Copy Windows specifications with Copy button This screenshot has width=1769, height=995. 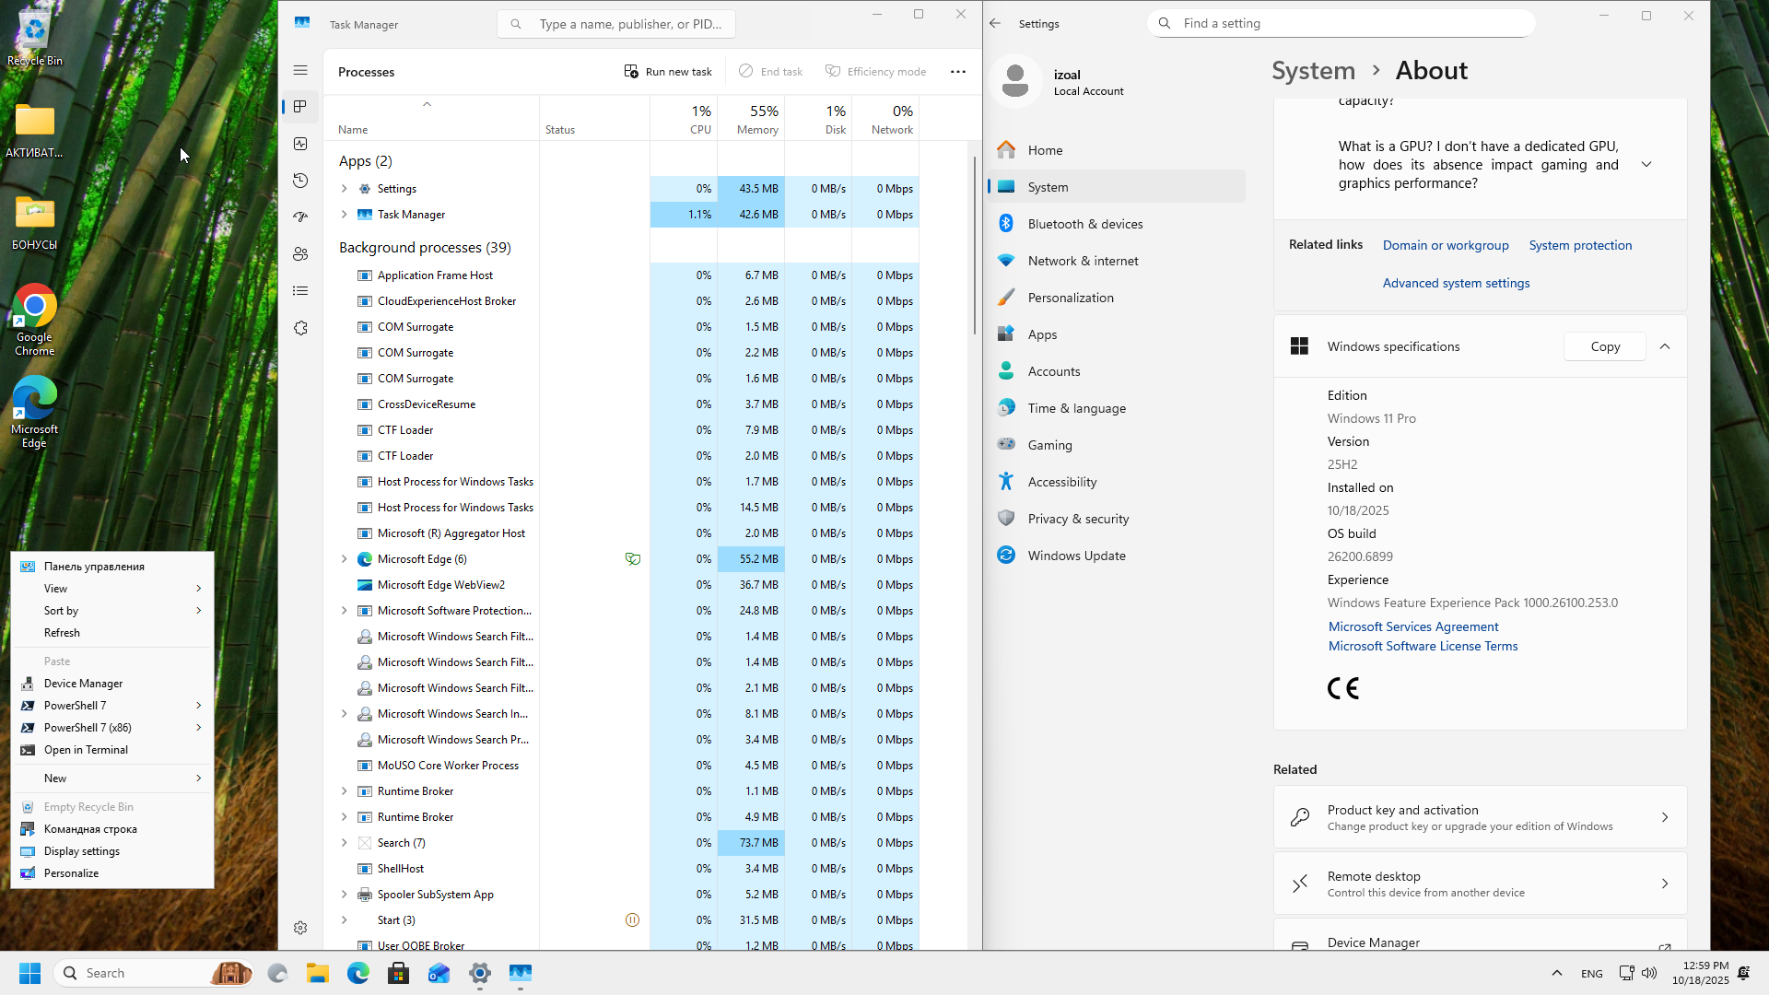coord(1605,346)
